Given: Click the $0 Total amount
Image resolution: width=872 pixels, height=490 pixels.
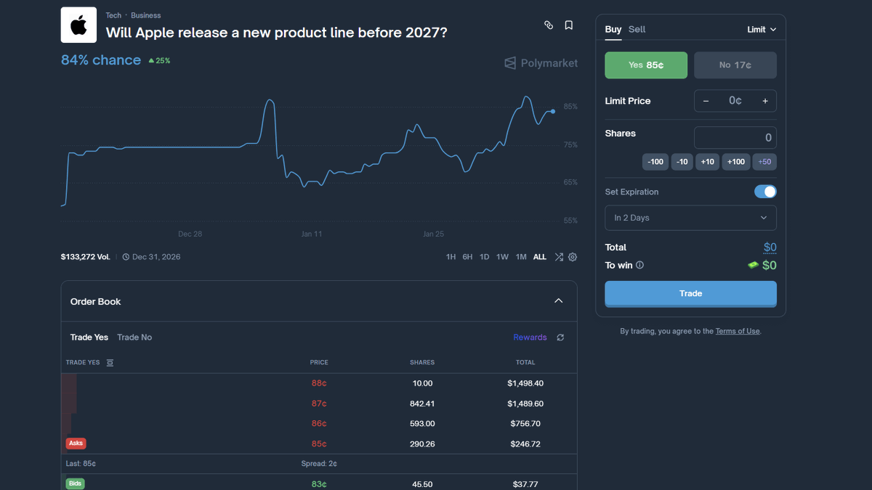Looking at the screenshot, I should coord(770,248).
